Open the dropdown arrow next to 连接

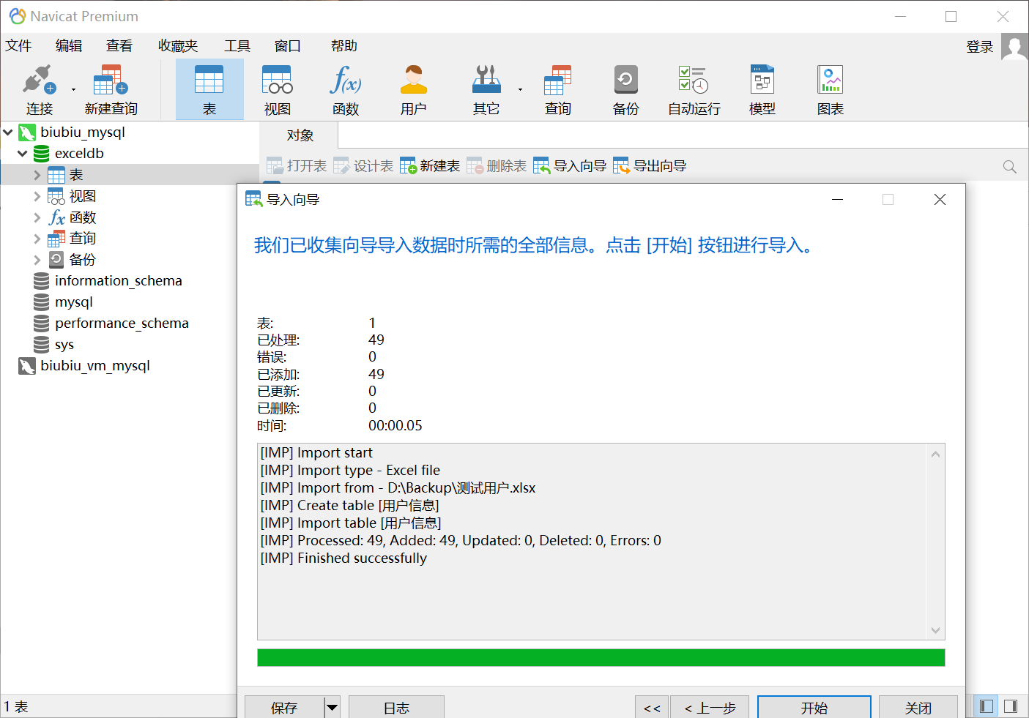73,89
